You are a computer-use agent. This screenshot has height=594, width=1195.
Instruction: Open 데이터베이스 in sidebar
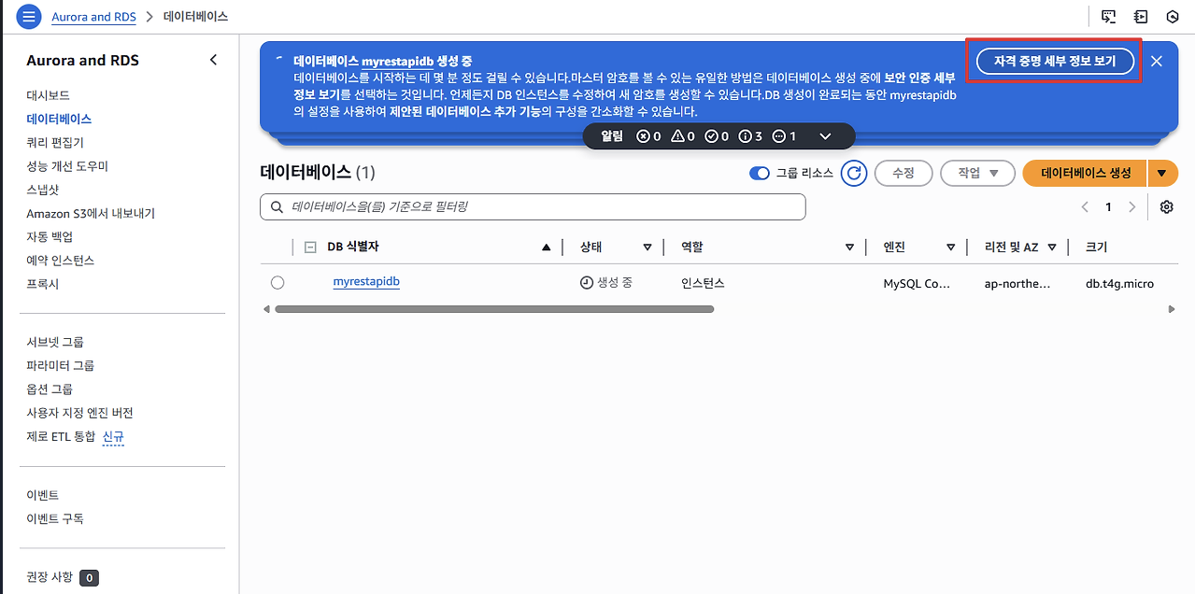(59, 119)
